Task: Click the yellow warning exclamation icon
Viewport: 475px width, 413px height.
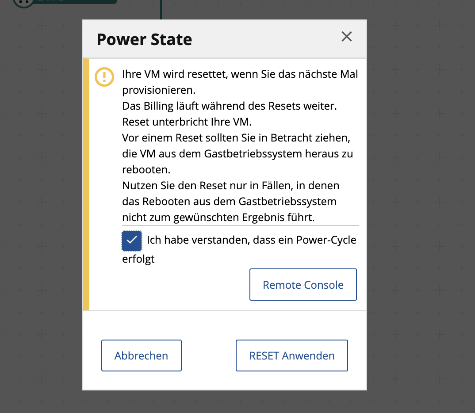Action: coord(104,77)
